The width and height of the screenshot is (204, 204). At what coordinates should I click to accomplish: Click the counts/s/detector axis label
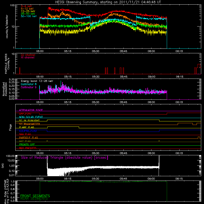[7, 27]
